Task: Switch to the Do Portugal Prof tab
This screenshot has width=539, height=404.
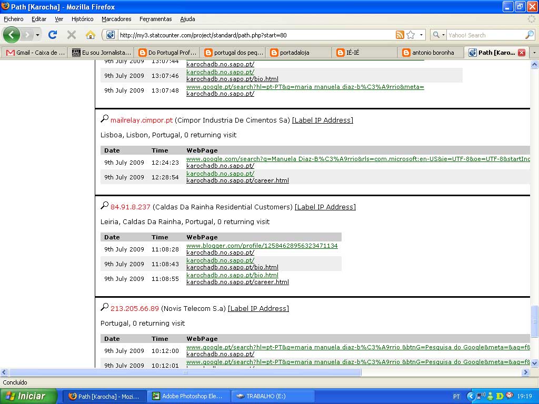Action: point(167,53)
